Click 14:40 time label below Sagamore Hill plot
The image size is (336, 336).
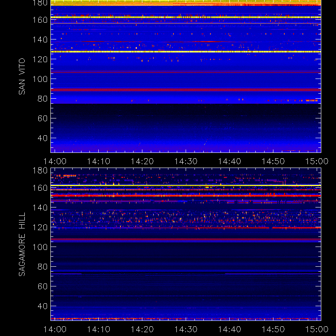(x=229, y=329)
